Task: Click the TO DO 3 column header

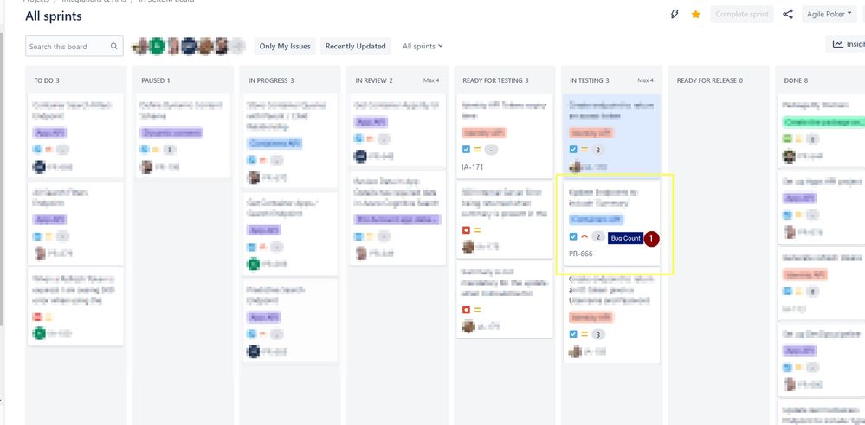Action: pyautogui.click(x=47, y=80)
